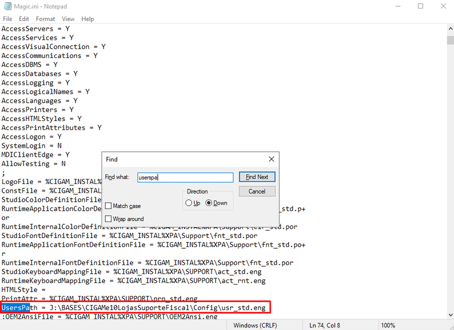Click the 'SystemLogin = N' line
The height and width of the screenshot is (330, 454).
[32, 145]
